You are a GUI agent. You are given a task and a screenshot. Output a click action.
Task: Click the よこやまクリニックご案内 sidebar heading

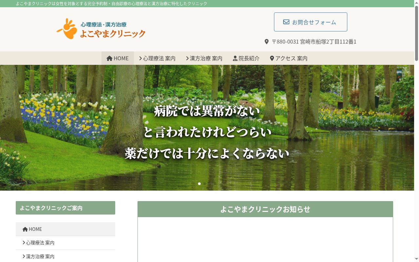(x=65, y=208)
